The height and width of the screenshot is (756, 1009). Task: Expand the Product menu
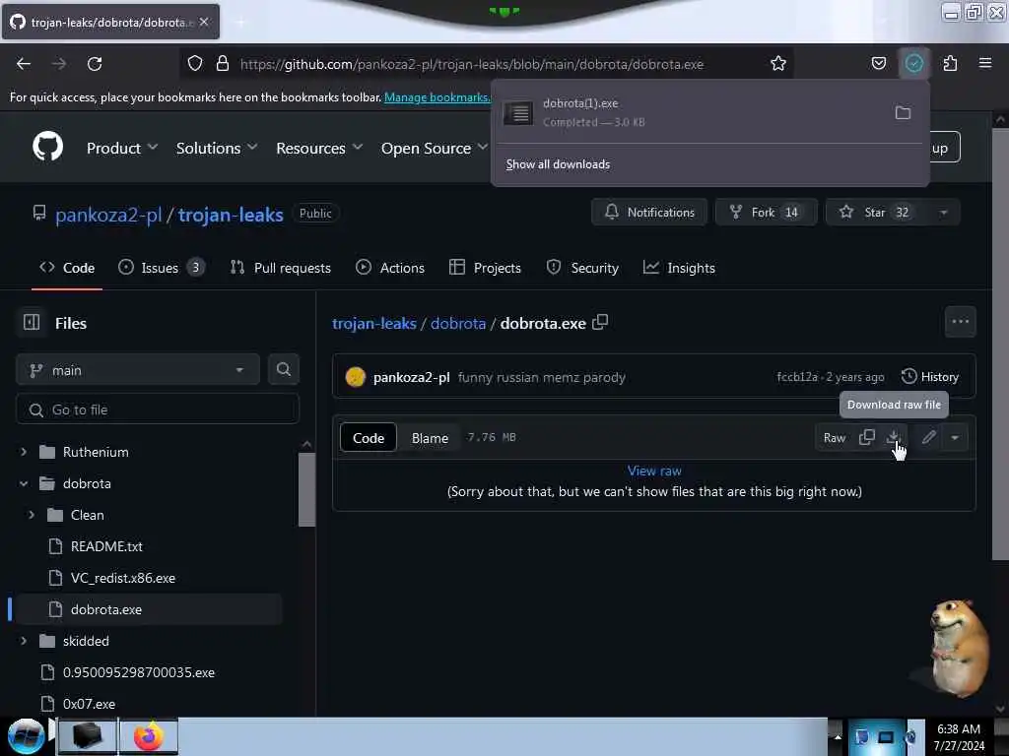121,148
